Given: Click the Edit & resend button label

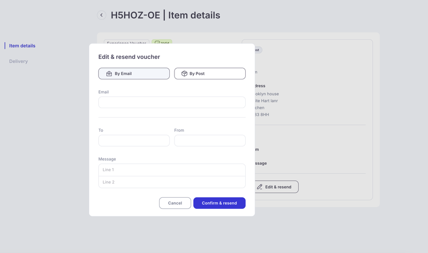Looking at the screenshot, I should point(278,187).
